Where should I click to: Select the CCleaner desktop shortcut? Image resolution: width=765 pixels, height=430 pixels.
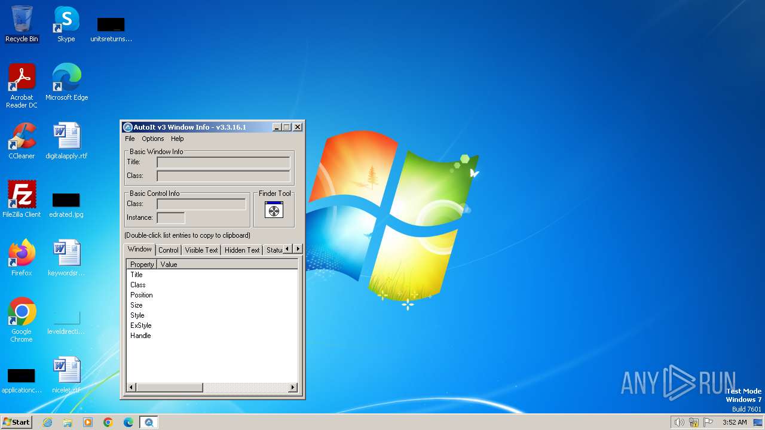[22, 141]
